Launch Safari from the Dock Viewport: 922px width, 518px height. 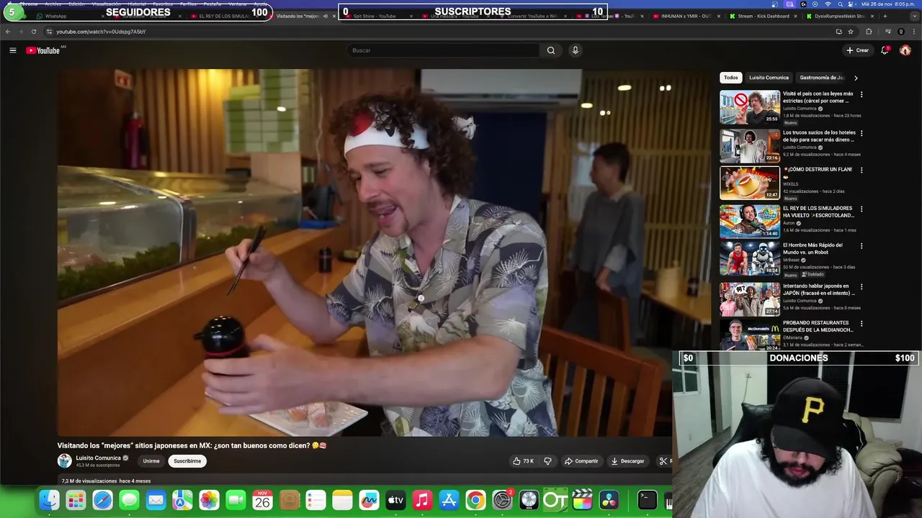pyautogui.click(x=102, y=500)
